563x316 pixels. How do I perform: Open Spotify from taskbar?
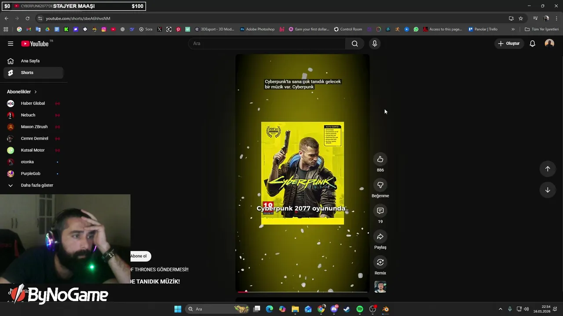pyautogui.click(x=360, y=309)
